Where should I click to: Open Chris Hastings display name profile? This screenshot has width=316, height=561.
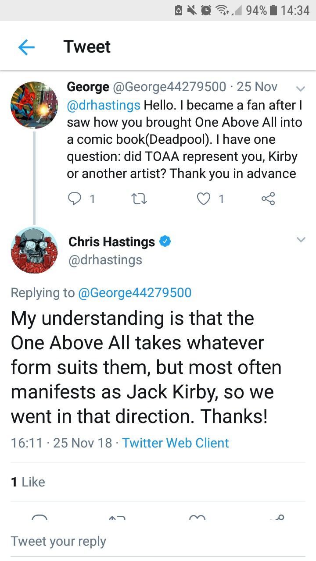[111, 242]
